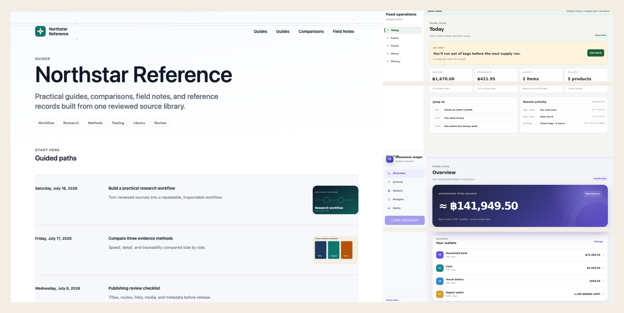
Task: Open See what to buy shortcut
Action: (473, 118)
